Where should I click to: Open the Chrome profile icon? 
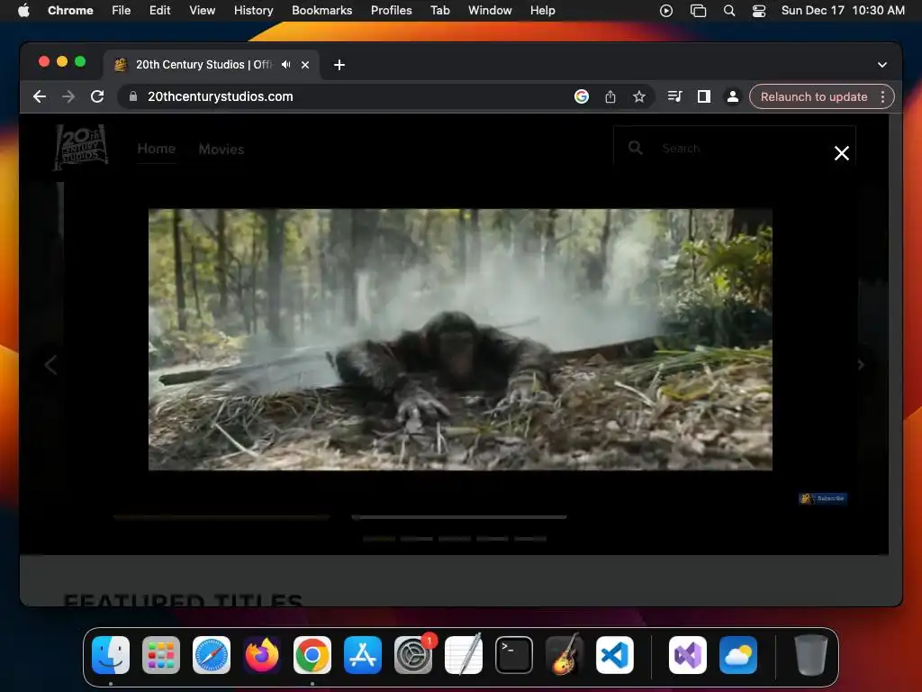tap(733, 96)
